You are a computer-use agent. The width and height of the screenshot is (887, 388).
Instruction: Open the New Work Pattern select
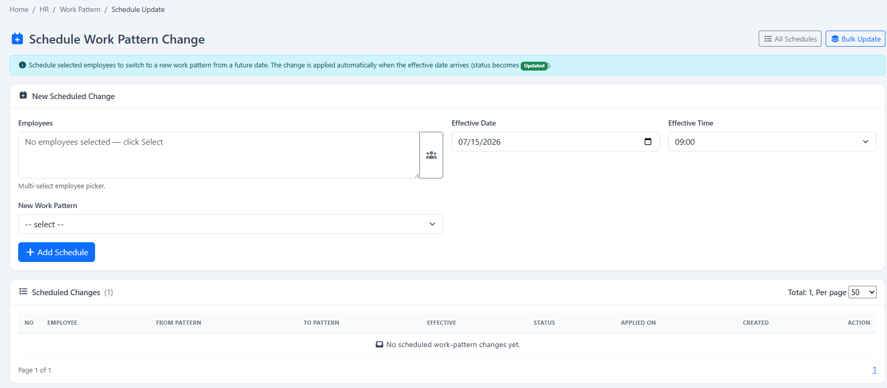tap(231, 224)
